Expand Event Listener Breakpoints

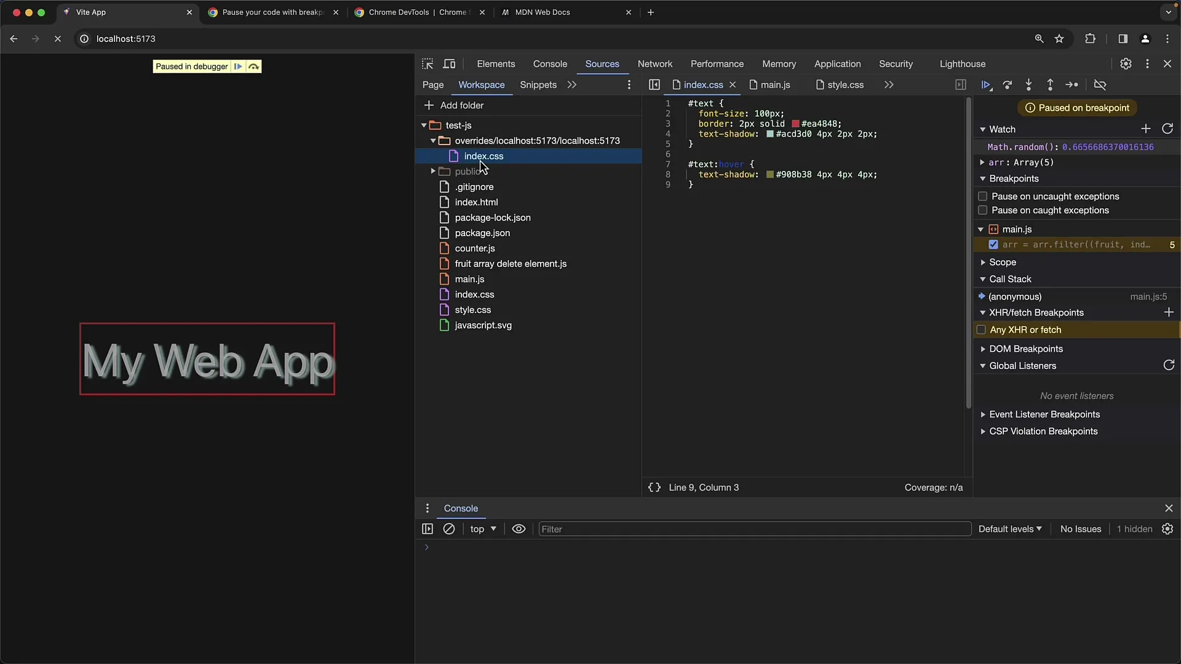pyautogui.click(x=983, y=415)
